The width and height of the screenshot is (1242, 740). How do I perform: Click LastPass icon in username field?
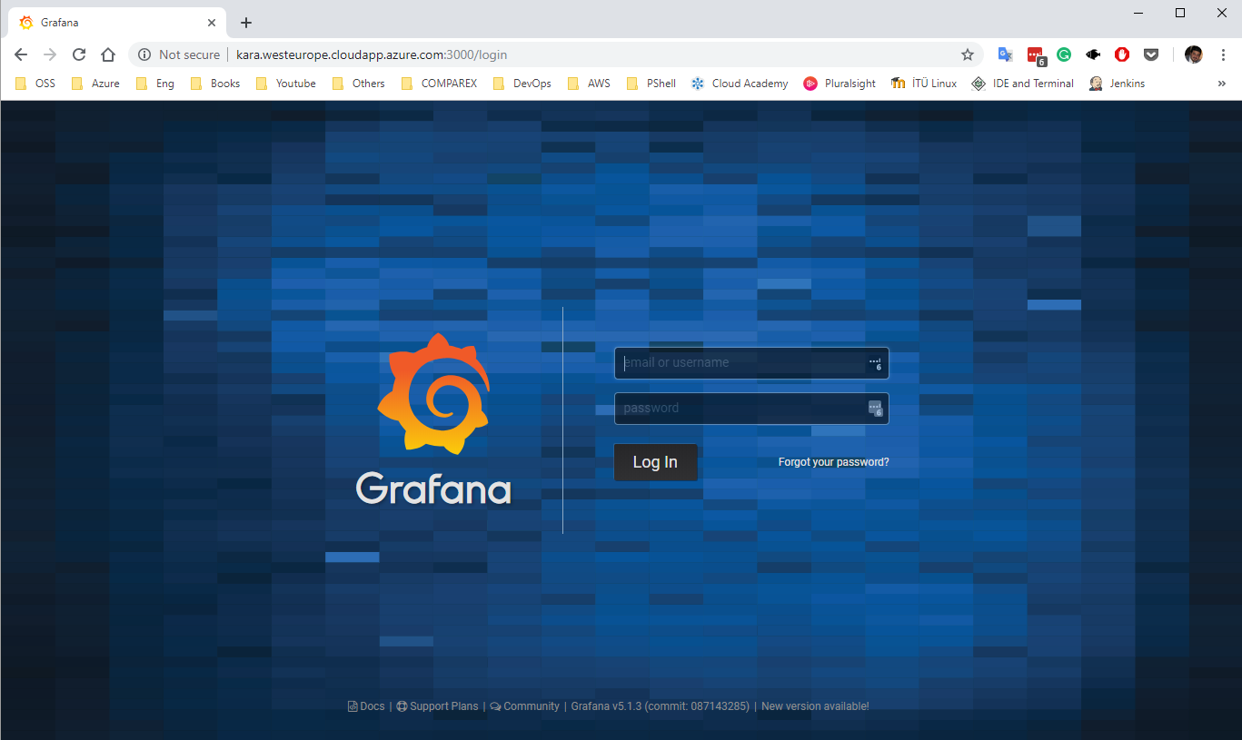875,363
